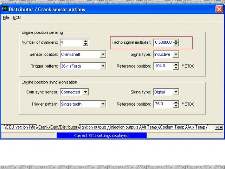Screen dimensions: 225x169
Task: Open the Digital signal type dropdown
Action: 176,92
